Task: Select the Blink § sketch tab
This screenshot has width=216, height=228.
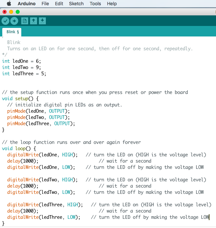Action: pos(12,32)
